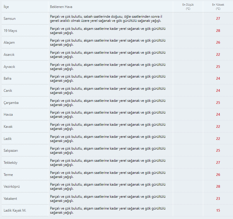Click Canik's expected weather description
The image size is (233, 219).
point(108,91)
